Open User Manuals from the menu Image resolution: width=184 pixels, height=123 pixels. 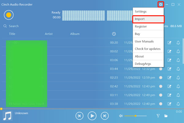click(144, 42)
